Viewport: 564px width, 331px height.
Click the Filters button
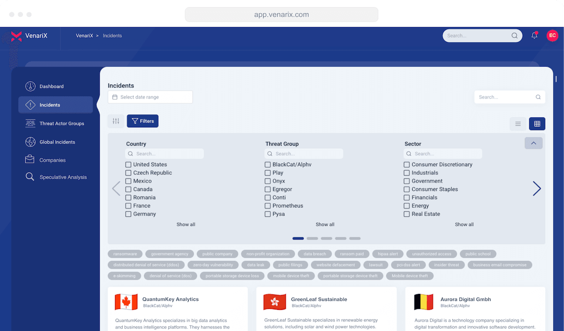tap(143, 121)
